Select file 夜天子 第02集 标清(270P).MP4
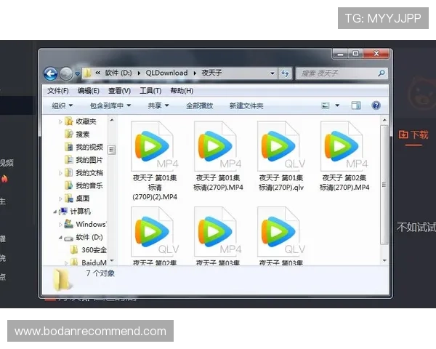The height and width of the screenshot is (349, 436). 344,156
